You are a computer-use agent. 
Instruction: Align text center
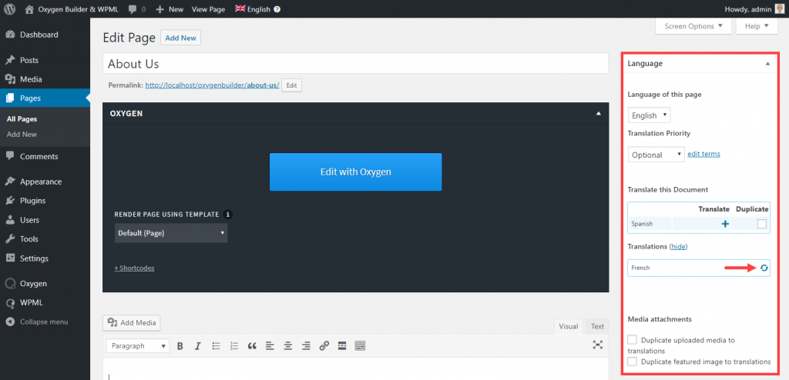pyautogui.click(x=288, y=346)
